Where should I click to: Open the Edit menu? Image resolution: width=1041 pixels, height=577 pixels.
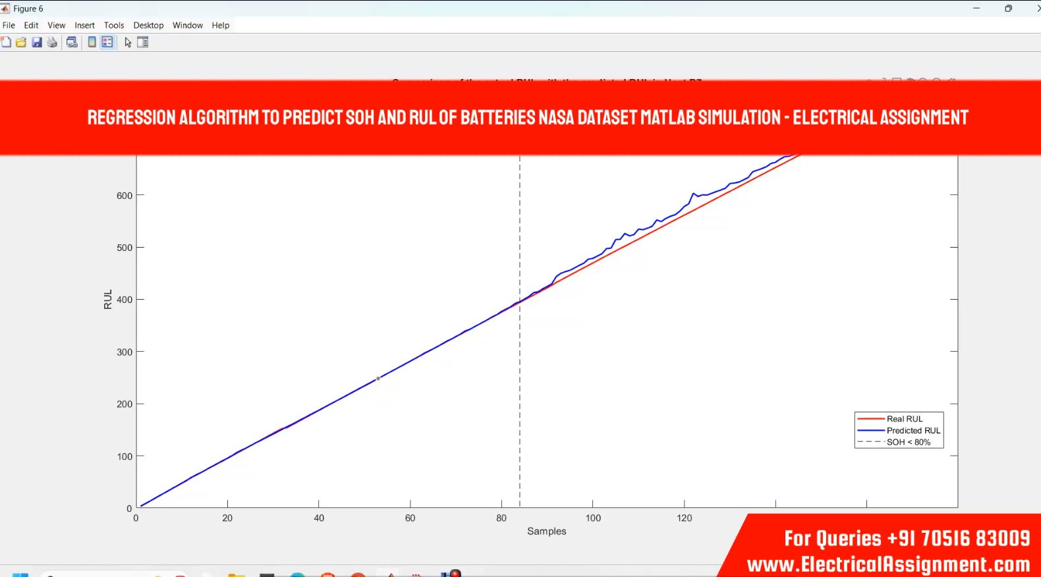click(31, 25)
